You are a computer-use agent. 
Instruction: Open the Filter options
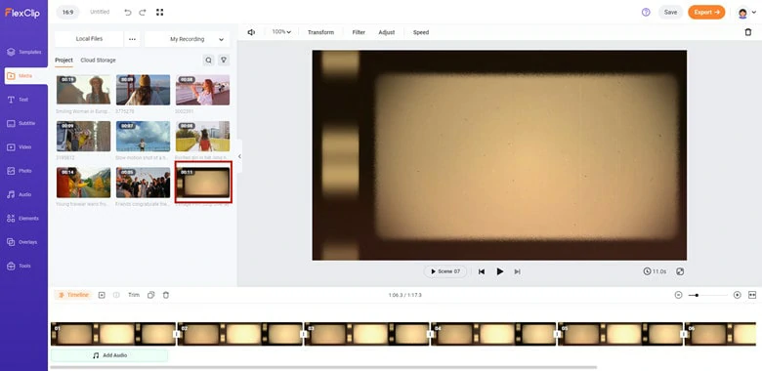point(359,32)
